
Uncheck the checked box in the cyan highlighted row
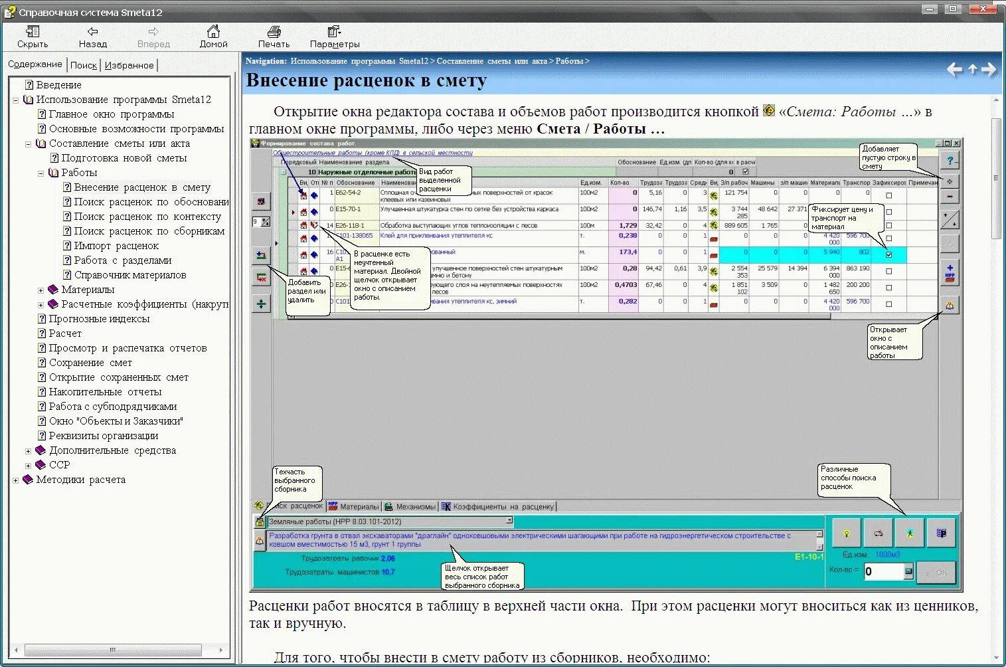888,254
